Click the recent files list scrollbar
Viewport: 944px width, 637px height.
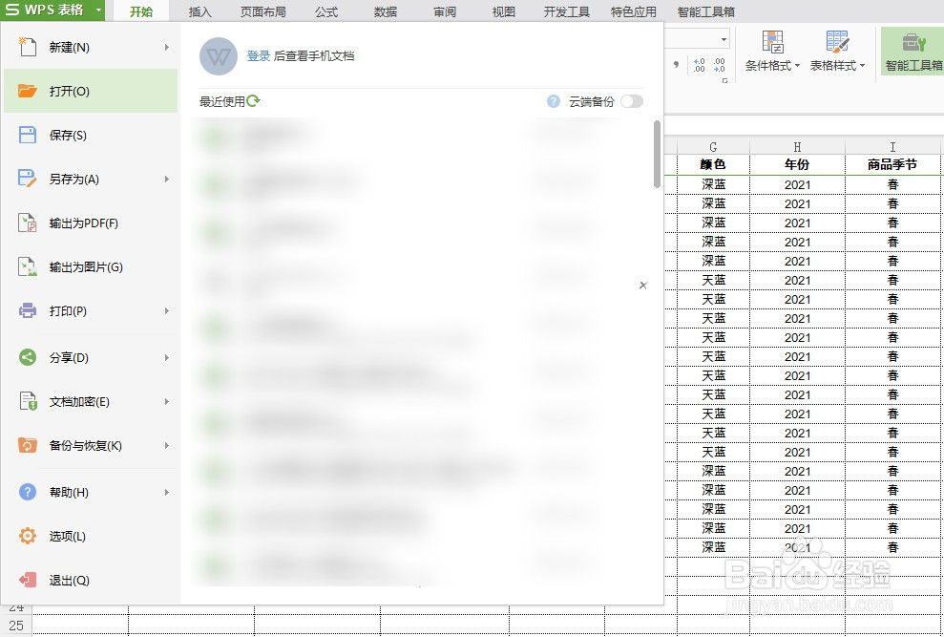click(x=657, y=155)
